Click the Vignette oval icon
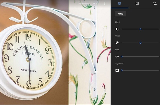160x105 pixels. pos(117,70)
